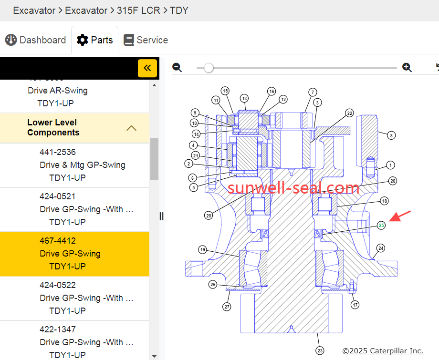Image resolution: width=439 pixels, height=360 pixels.
Task: Click the Service book icon
Action: (x=129, y=40)
